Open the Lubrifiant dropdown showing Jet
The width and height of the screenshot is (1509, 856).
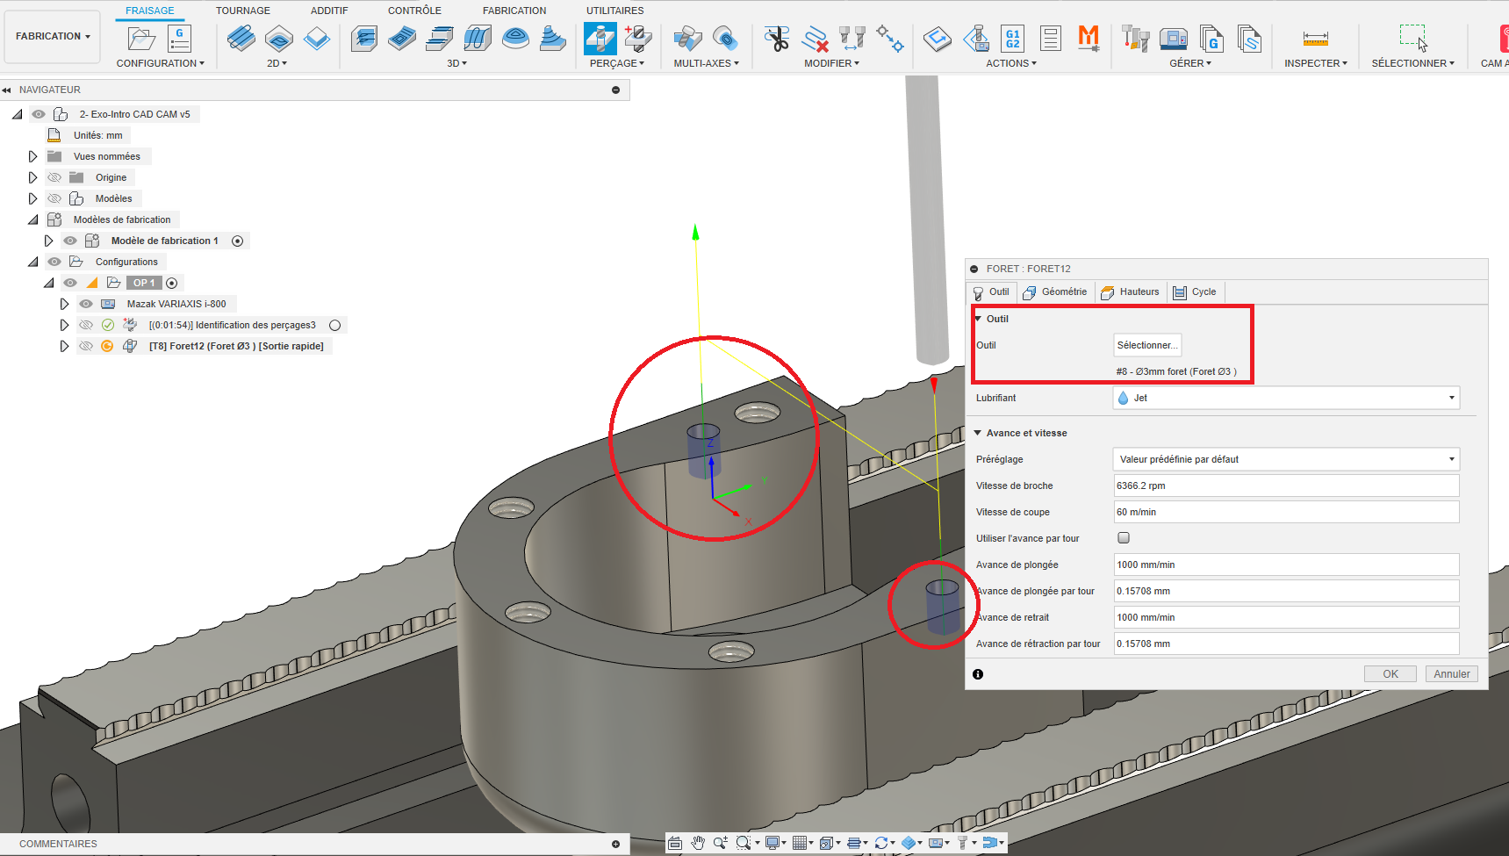tap(1286, 398)
